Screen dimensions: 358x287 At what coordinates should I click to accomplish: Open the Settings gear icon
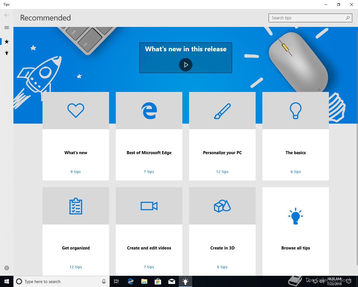[x=7, y=268]
